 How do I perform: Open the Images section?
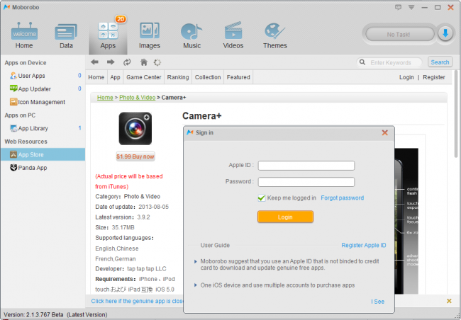(150, 35)
